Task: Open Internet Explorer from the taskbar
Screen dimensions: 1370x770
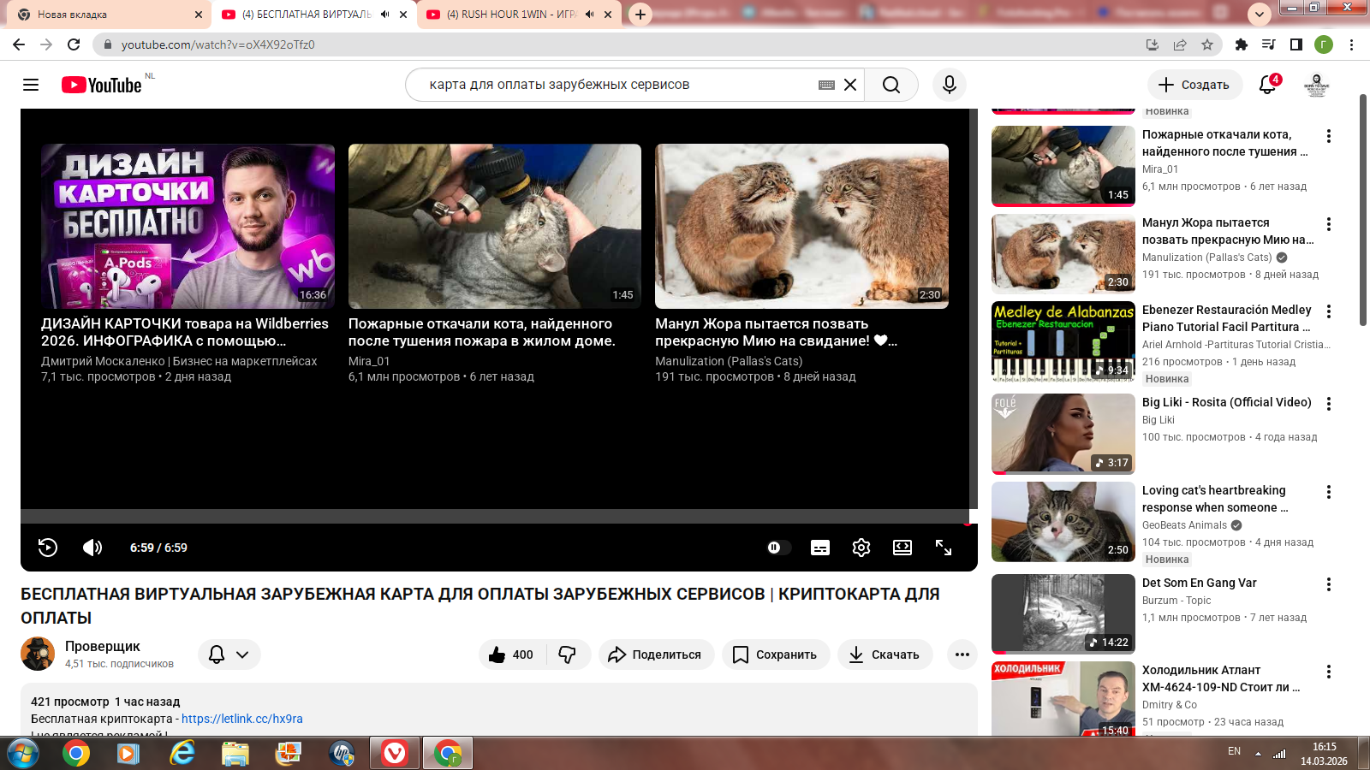Action: coord(182,754)
